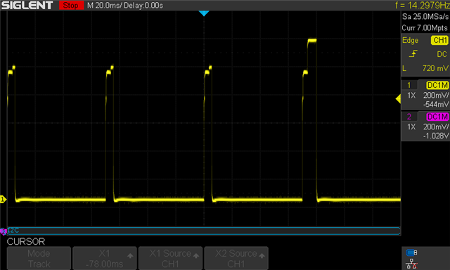Click the trigger coupling DC label
This screenshot has height=270, width=450.
442,54
